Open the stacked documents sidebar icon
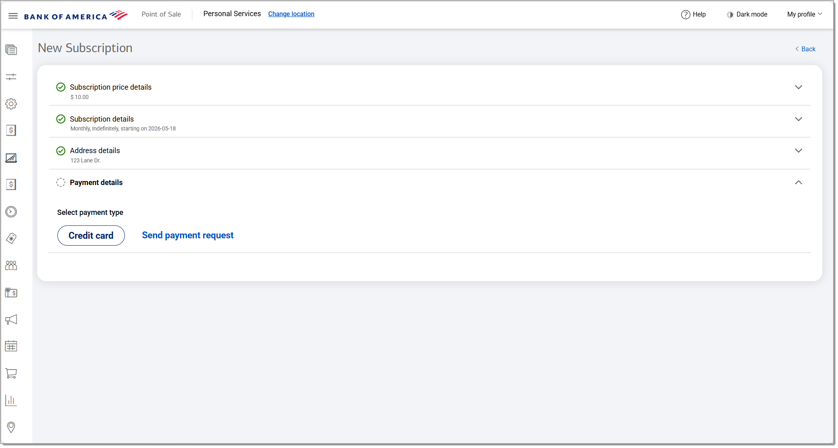838x448 pixels. point(11,50)
